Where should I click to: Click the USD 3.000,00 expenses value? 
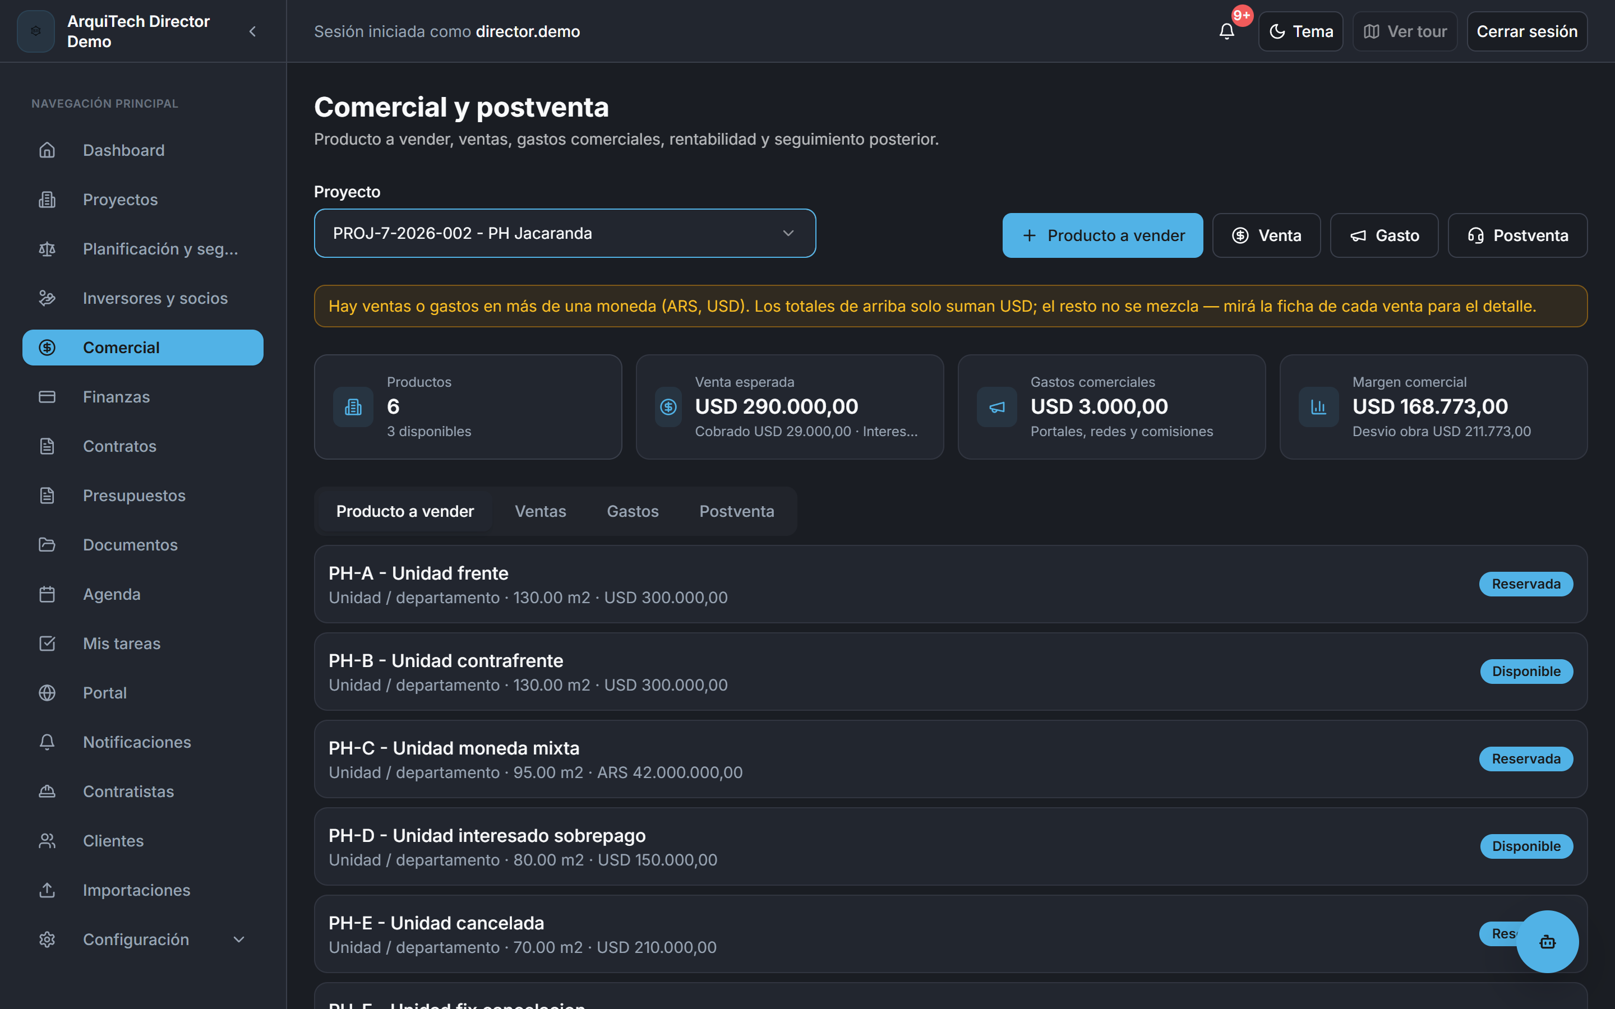pyautogui.click(x=1099, y=406)
